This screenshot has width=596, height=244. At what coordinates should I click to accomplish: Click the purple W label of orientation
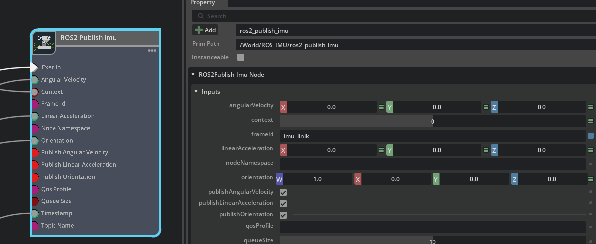coord(279,179)
